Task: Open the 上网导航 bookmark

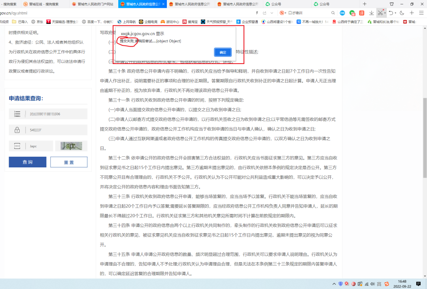Action: click(x=127, y=22)
